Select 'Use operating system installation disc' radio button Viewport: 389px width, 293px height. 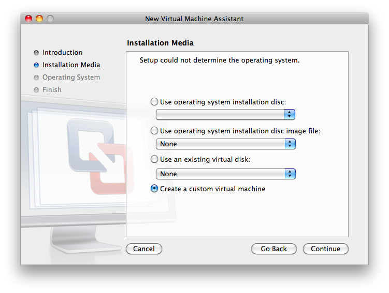pyautogui.click(x=154, y=102)
